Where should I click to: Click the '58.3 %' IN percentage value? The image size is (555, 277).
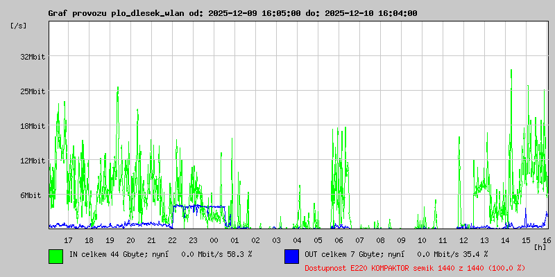(x=240, y=254)
